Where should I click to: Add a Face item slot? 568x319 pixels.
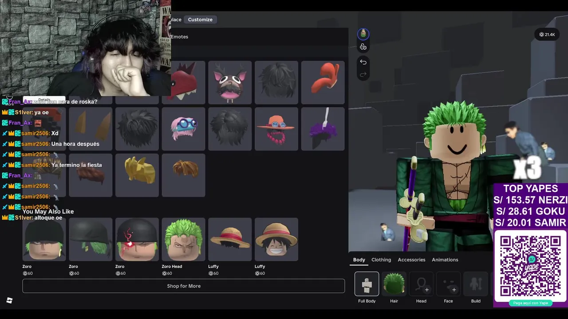click(448, 284)
